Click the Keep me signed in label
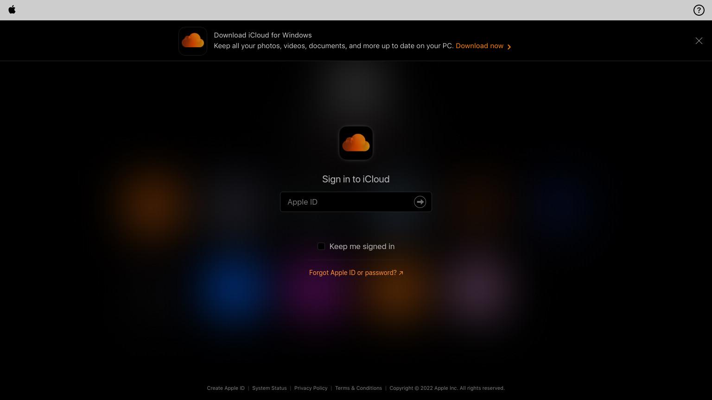The width and height of the screenshot is (712, 400). point(362,246)
